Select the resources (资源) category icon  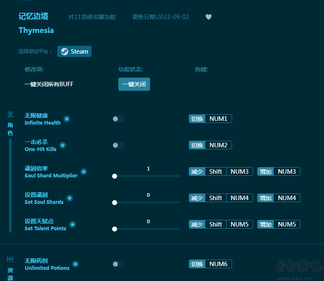coord(10,259)
